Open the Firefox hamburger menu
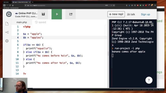The height and width of the screenshot is (93, 166). [x=155, y=5]
